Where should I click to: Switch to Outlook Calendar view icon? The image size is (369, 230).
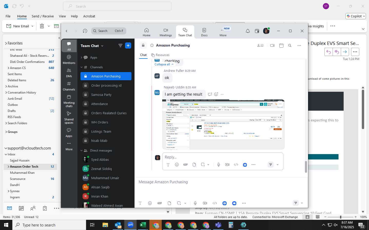(21, 208)
